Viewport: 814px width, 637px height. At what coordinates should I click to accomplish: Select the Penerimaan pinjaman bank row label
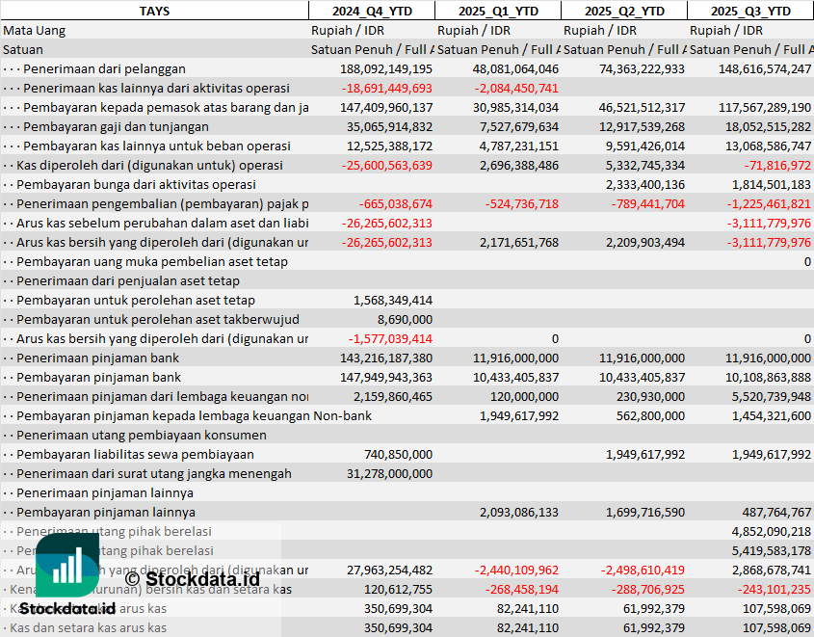point(98,358)
